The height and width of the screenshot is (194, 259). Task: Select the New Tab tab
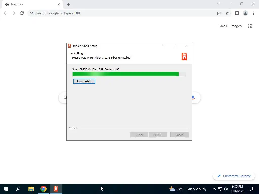point(32,4)
